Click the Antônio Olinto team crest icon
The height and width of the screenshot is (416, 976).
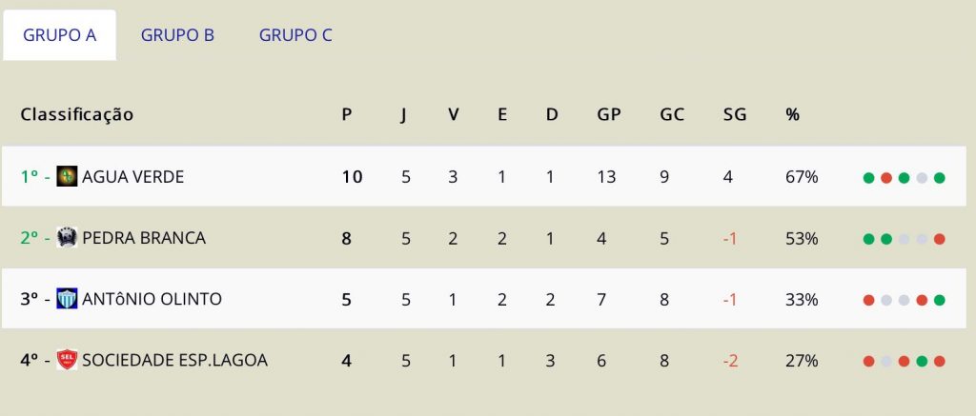click(68, 299)
